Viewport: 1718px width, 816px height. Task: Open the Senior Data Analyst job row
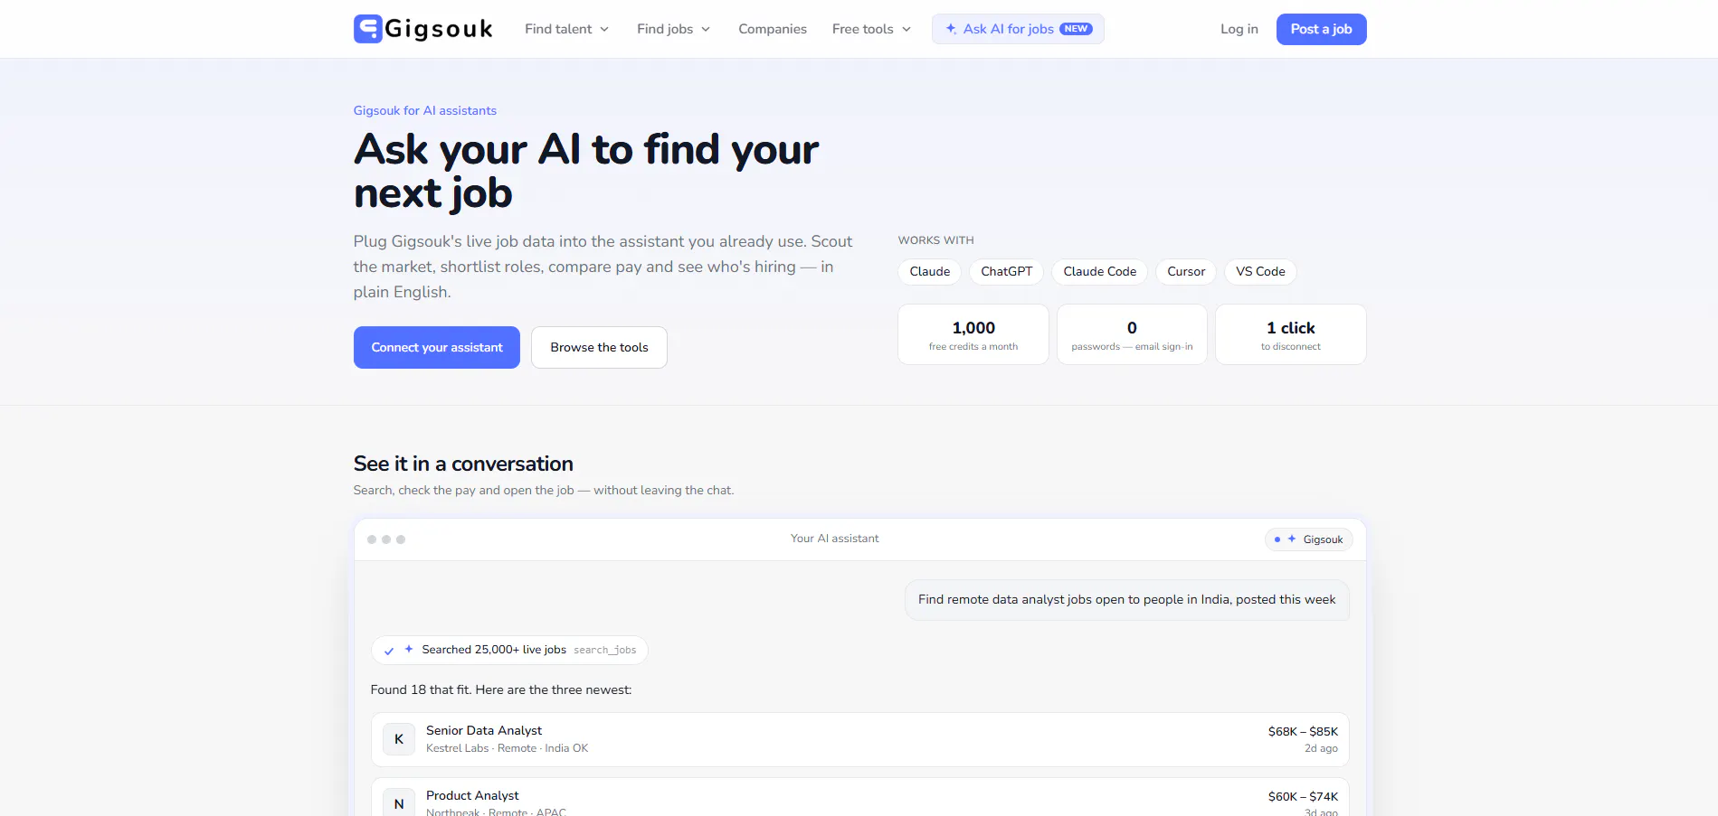pos(859,739)
